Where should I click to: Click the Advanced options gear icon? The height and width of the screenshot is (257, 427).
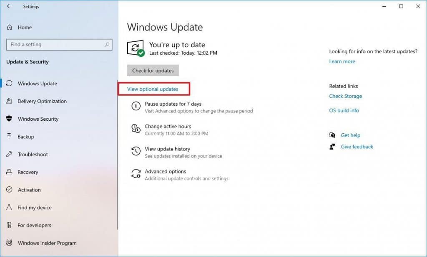coord(136,174)
